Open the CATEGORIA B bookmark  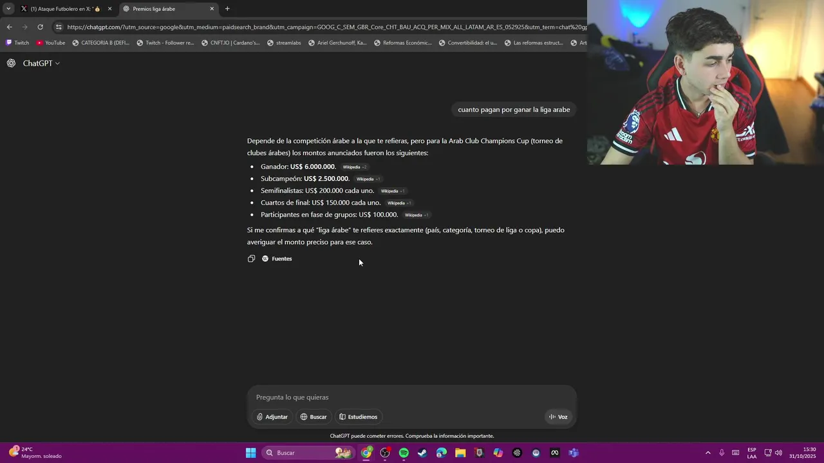(x=100, y=43)
